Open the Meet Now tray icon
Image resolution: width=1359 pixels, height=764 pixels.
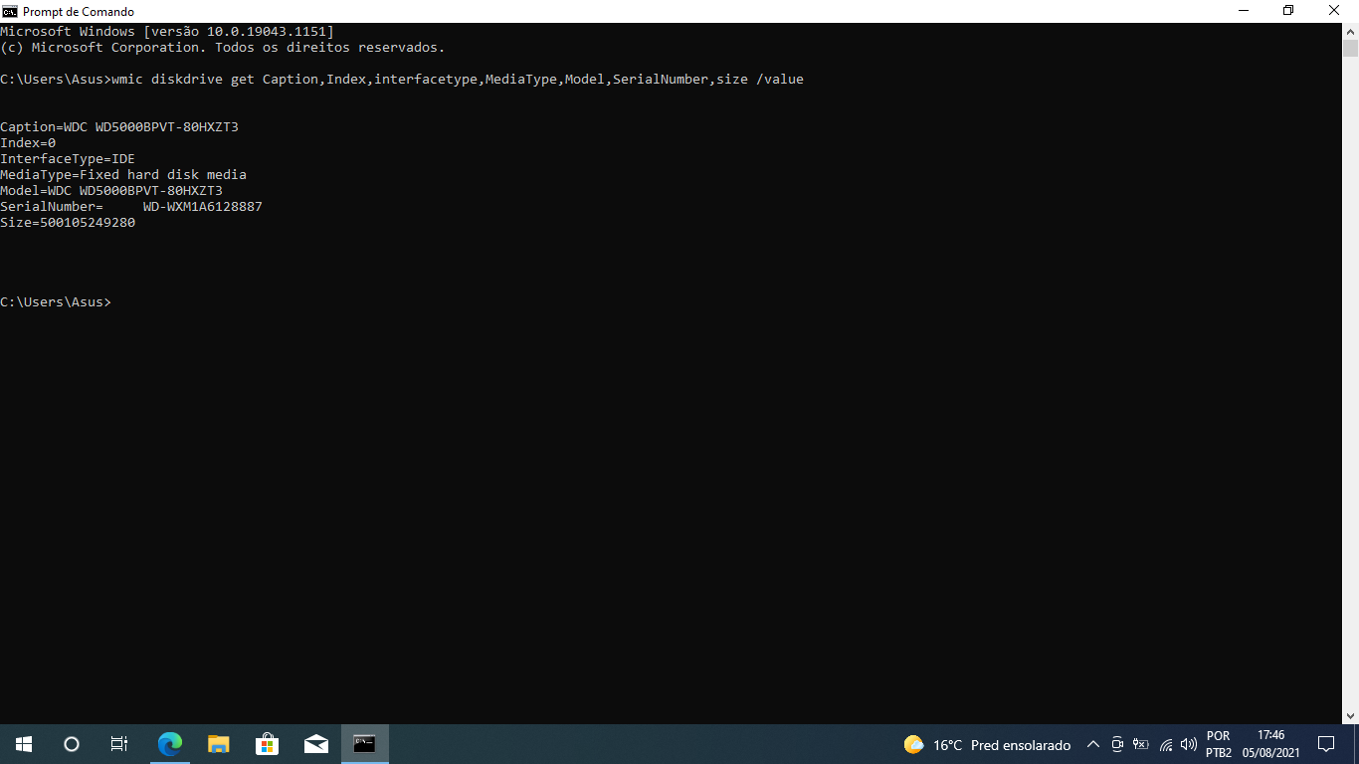1117,744
